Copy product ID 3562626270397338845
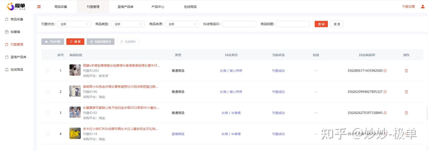 [385, 113]
